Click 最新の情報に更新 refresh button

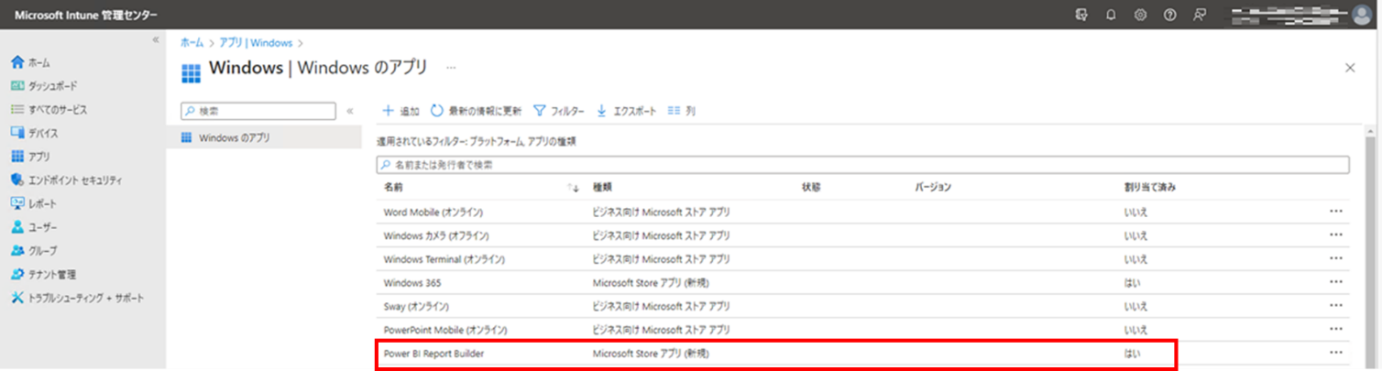click(x=477, y=111)
